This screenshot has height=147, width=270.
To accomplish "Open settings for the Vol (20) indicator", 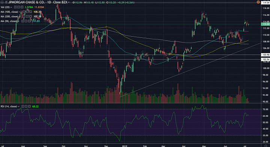I will pos(19,7).
